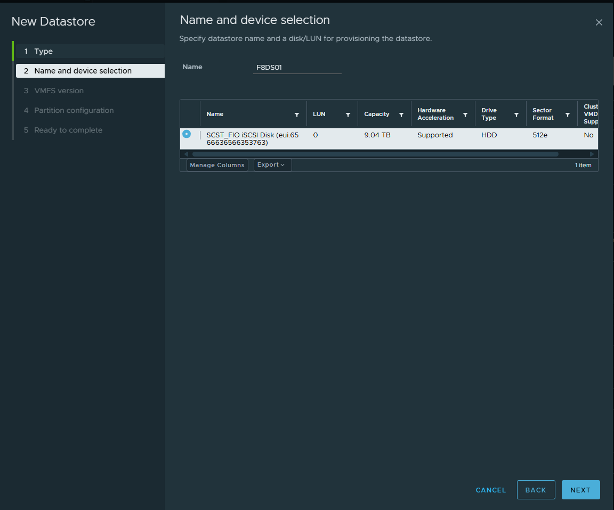
Task: Open the Drive Type filter icon
Action: click(516, 114)
